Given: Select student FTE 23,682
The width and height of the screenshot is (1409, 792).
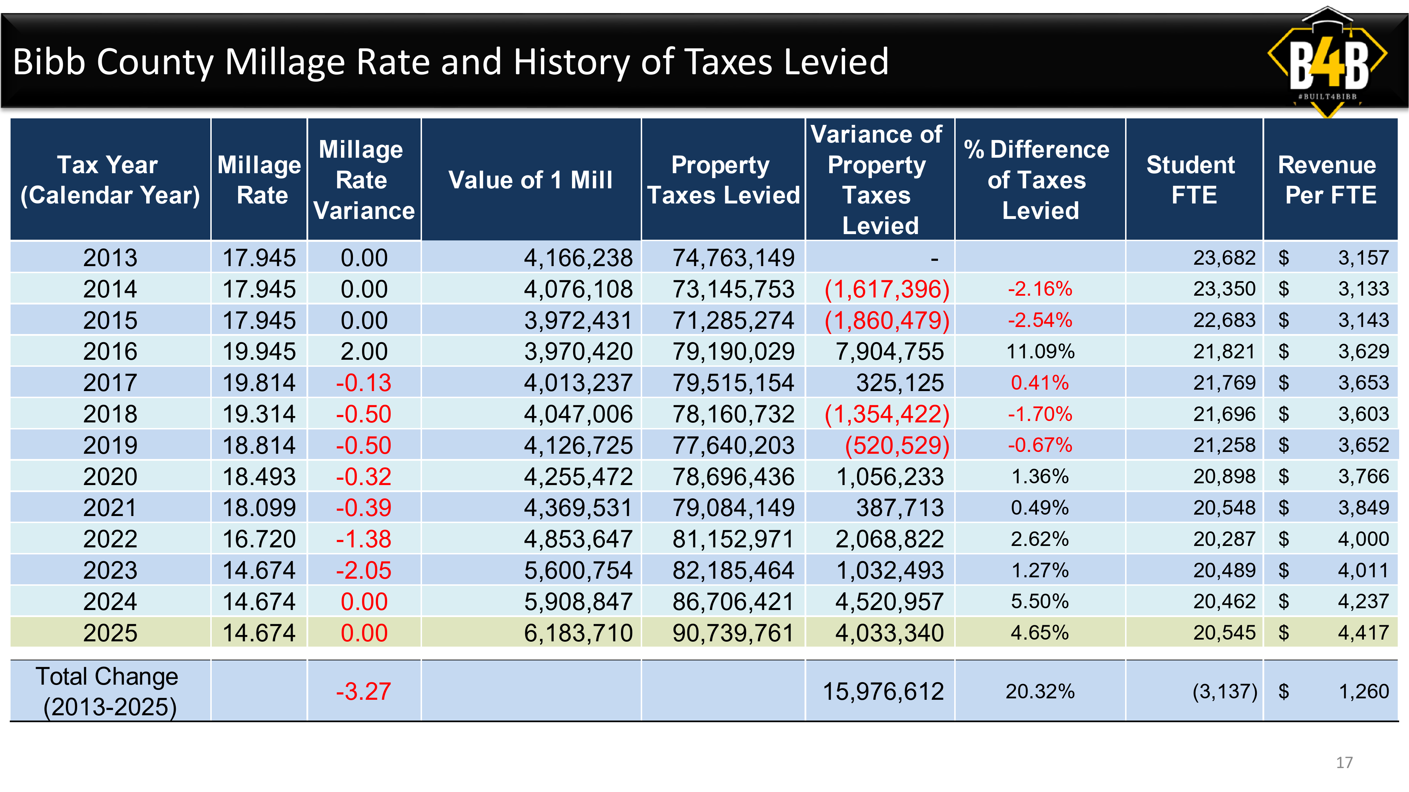Looking at the screenshot, I should [1224, 257].
